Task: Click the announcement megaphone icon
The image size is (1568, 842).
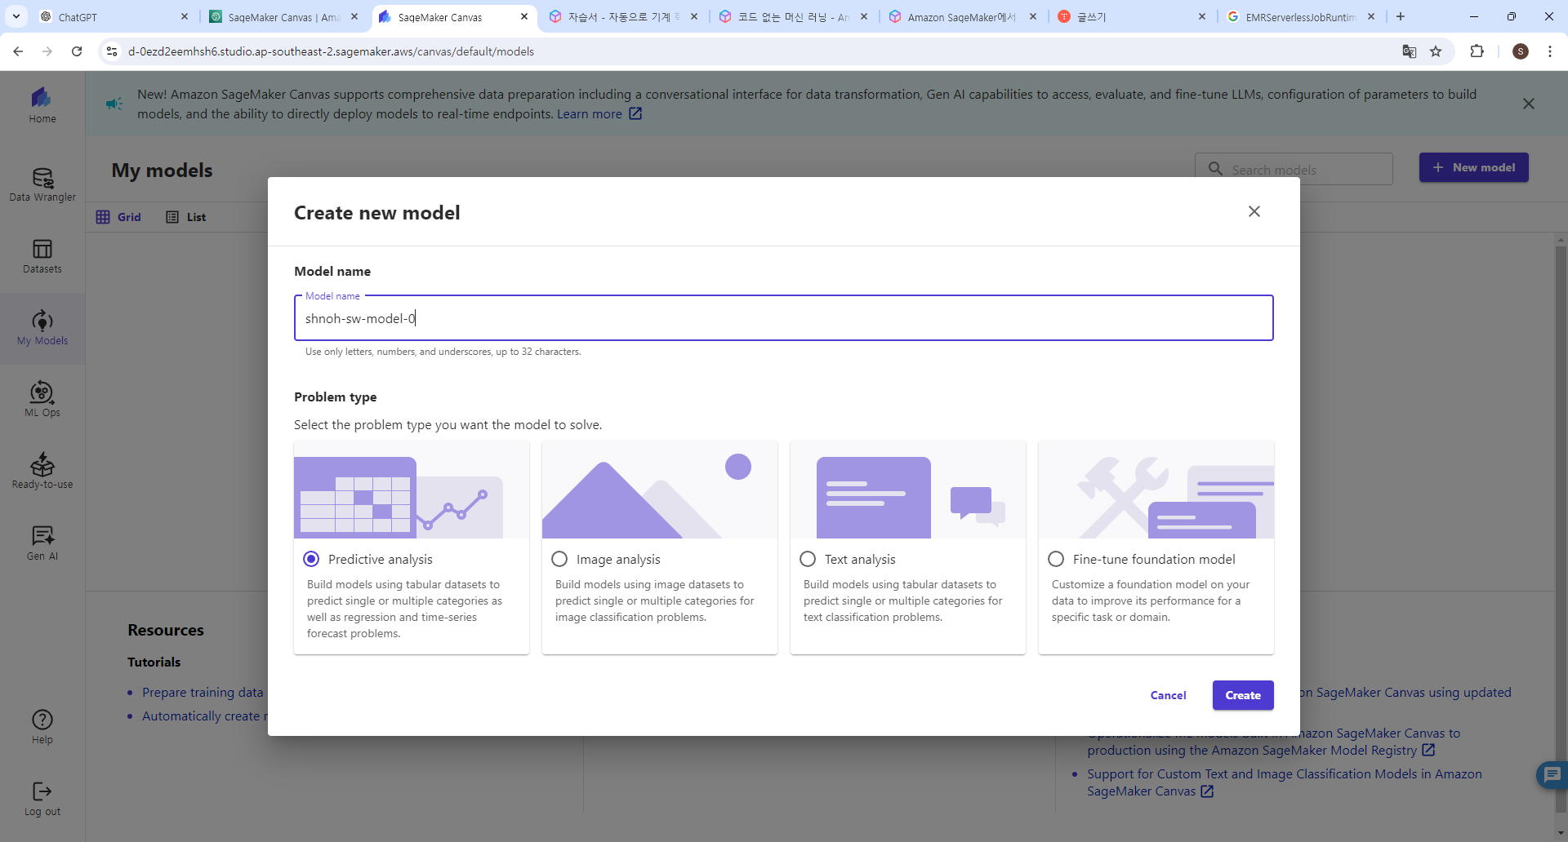Action: pos(114,104)
